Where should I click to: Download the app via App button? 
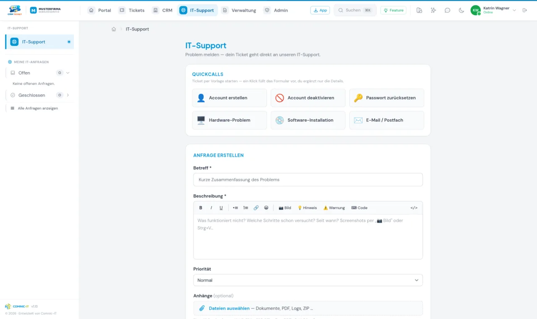(x=320, y=10)
